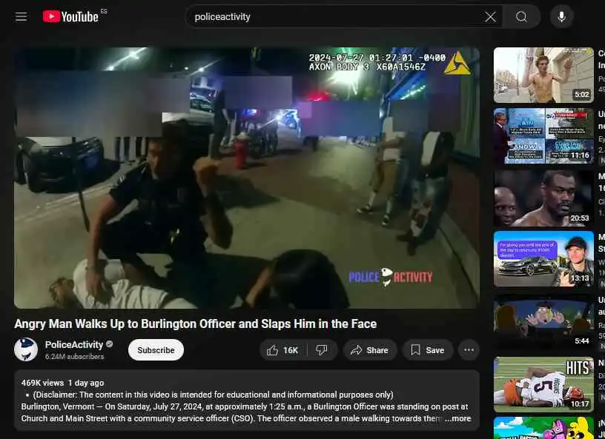The height and width of the screenshot is (439, 605).
Task: Open the three-dot more actions menu
Action: tap(469, 350)
